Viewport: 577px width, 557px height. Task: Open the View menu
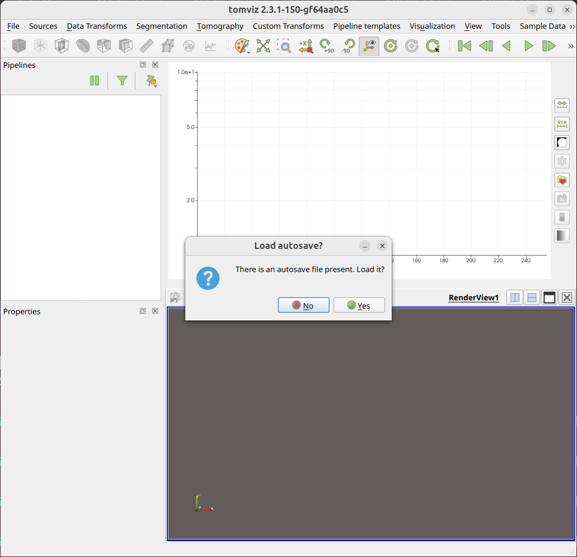coord(473,26)
